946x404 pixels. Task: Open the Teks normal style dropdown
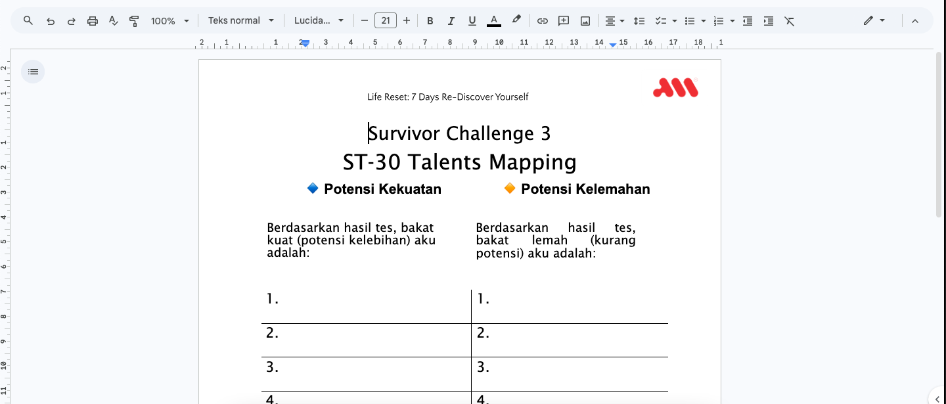pos(241,21)
